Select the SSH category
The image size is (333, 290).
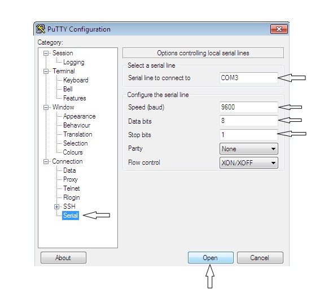pyautogui.click(x=69, y=206)
